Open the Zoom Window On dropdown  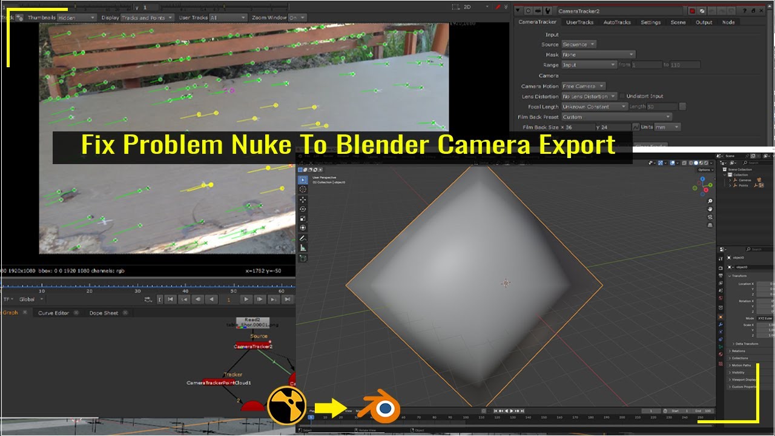[297, 18]
